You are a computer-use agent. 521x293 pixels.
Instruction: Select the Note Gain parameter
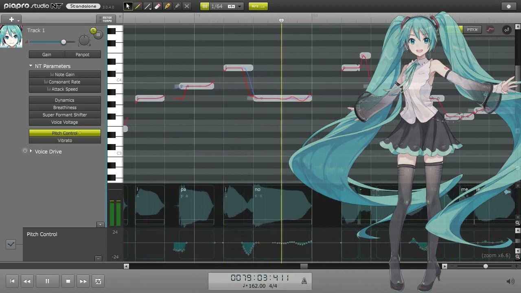65,74
